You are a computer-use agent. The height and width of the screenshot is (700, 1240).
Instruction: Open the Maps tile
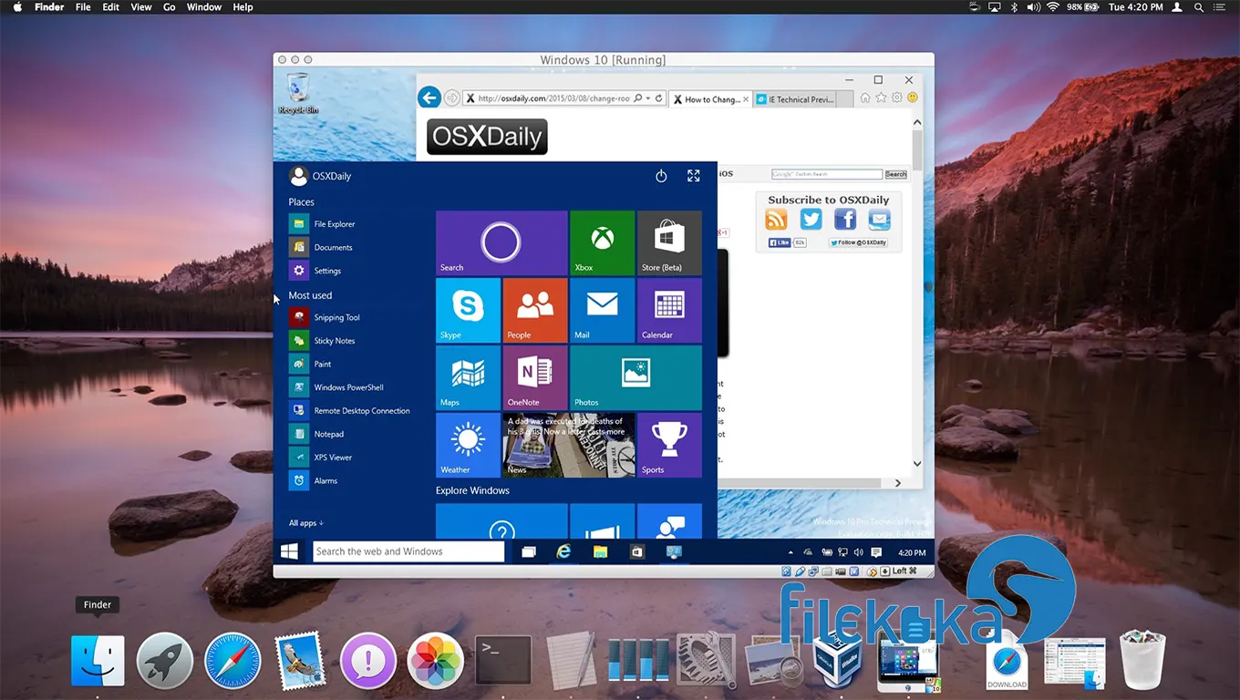tap(468, 377)
